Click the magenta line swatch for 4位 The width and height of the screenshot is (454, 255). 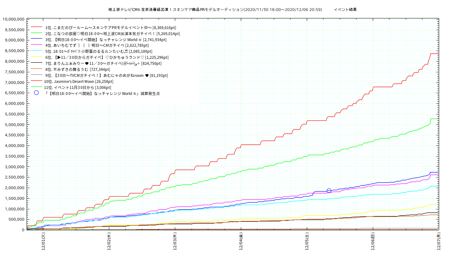pos(37,45)
